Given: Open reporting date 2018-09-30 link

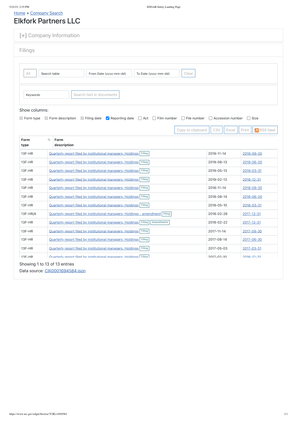Looking at the screenshot, I should pos(252,188).
